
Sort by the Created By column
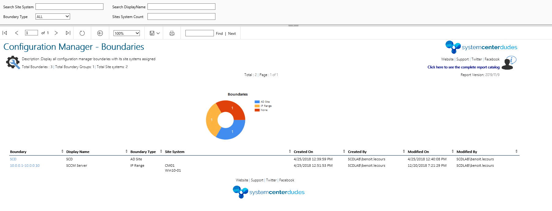pos(404,151)
